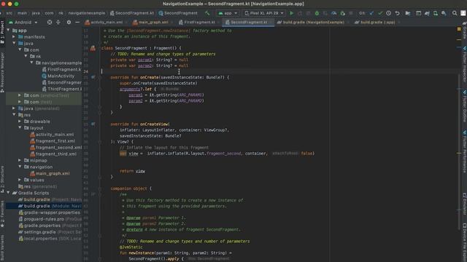The height and width of the screenshot is (262, 467).
Task: Expand the java (generated) folder
Action: [x=14, y=108]
